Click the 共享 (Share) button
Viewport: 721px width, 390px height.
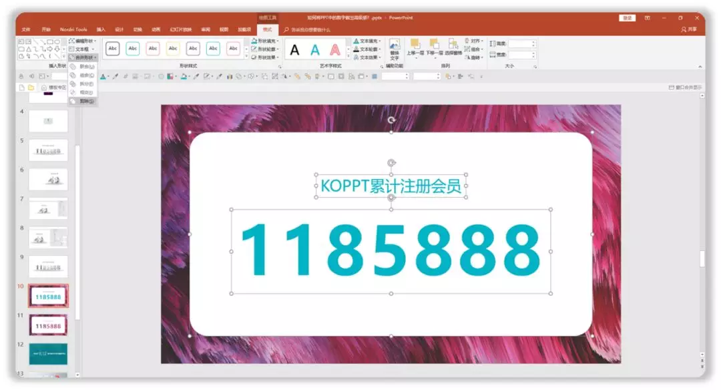point(689,29)
